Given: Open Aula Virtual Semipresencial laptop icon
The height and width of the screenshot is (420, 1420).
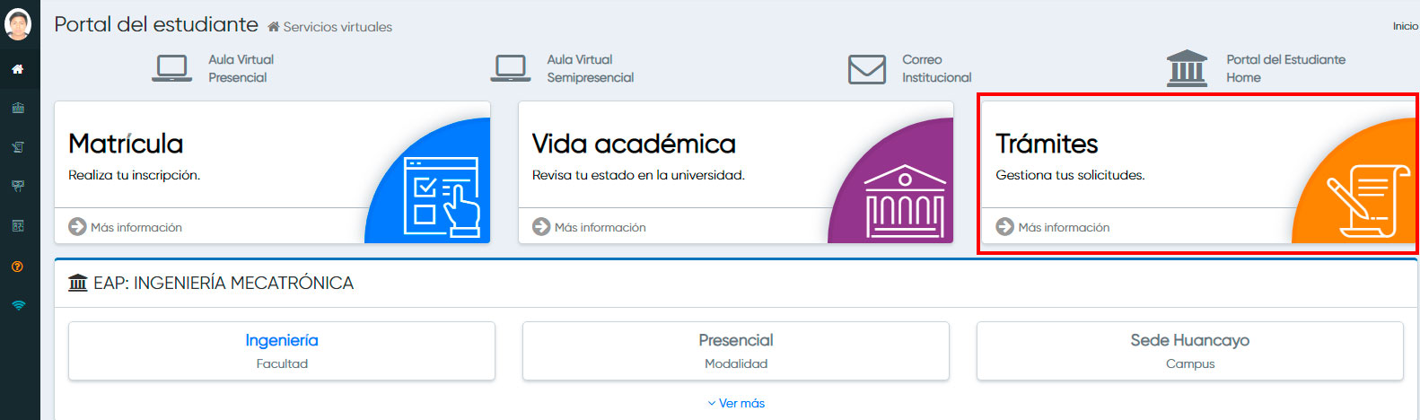Looking at the screenshot, I should (x=511, y=68).
